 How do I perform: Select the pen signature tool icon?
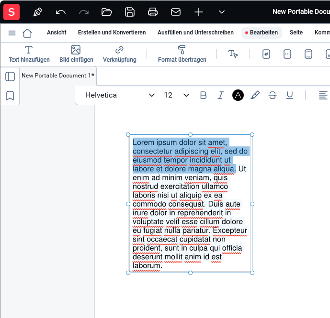(x=38, y=12)
